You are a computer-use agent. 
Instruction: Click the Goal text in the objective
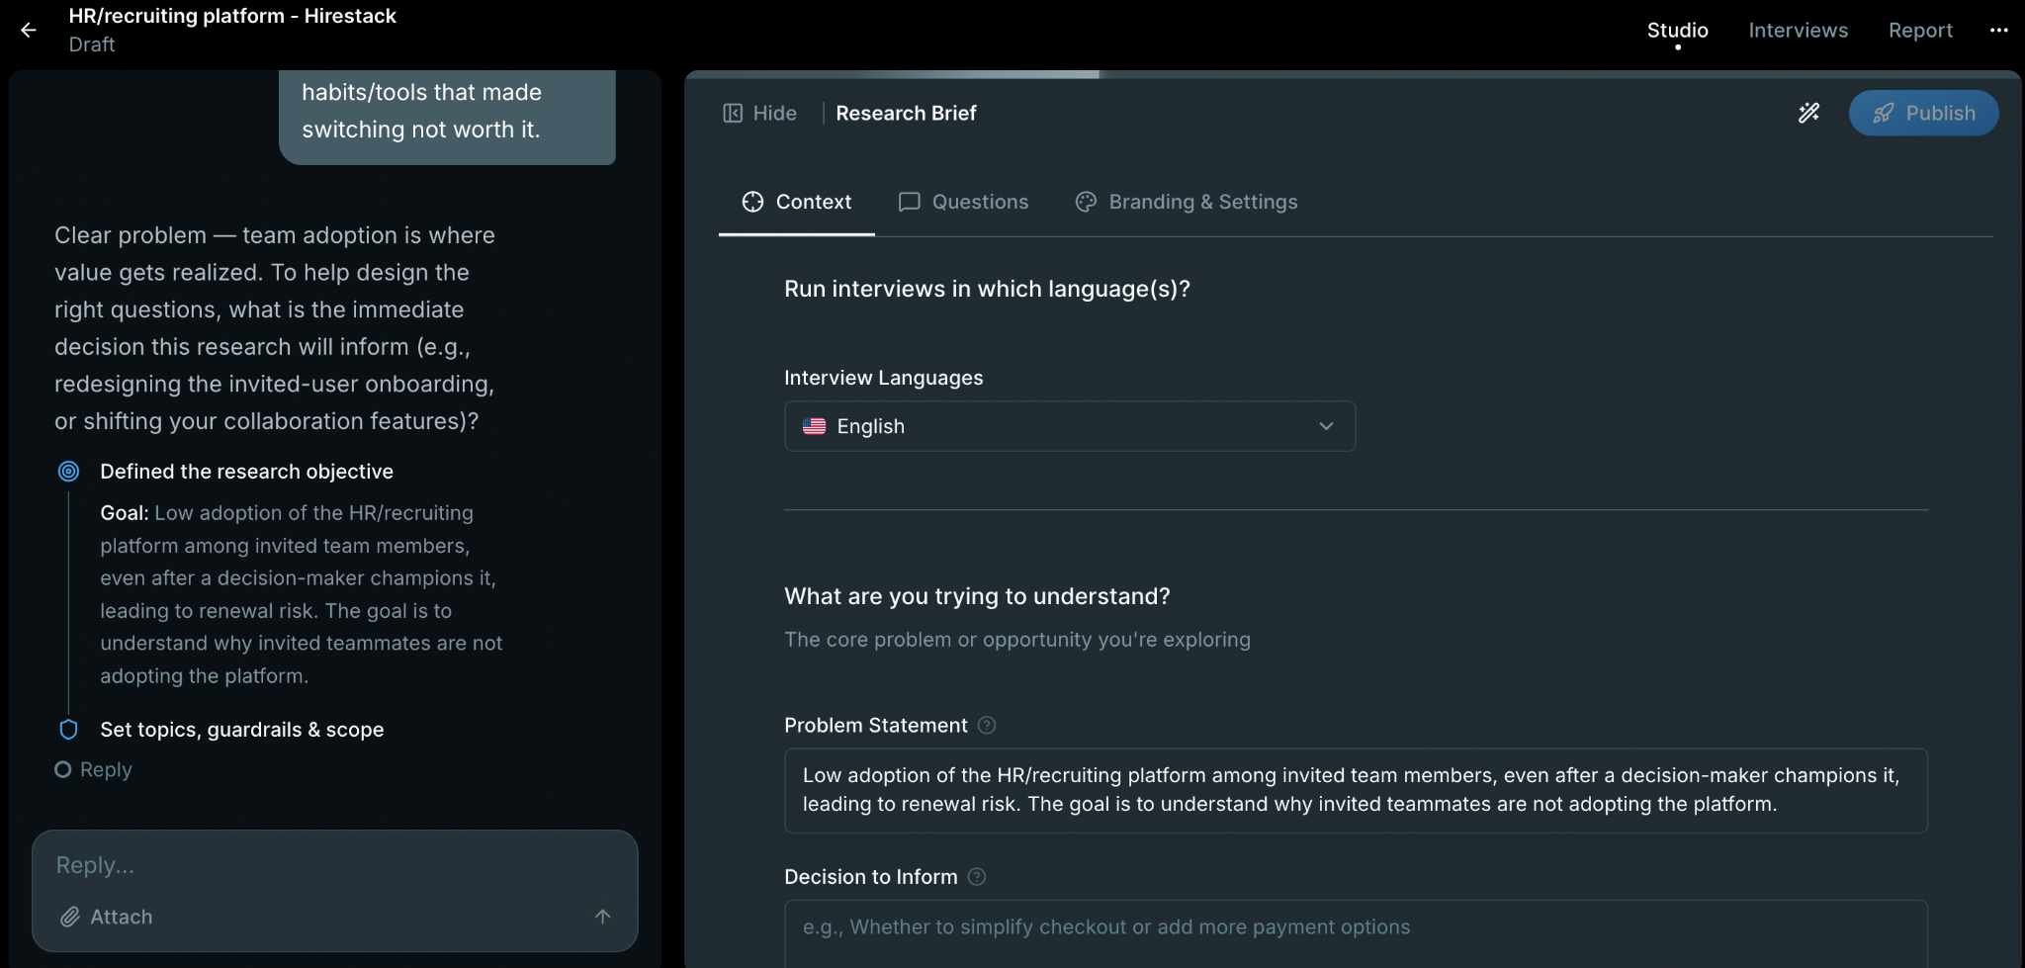302,594
